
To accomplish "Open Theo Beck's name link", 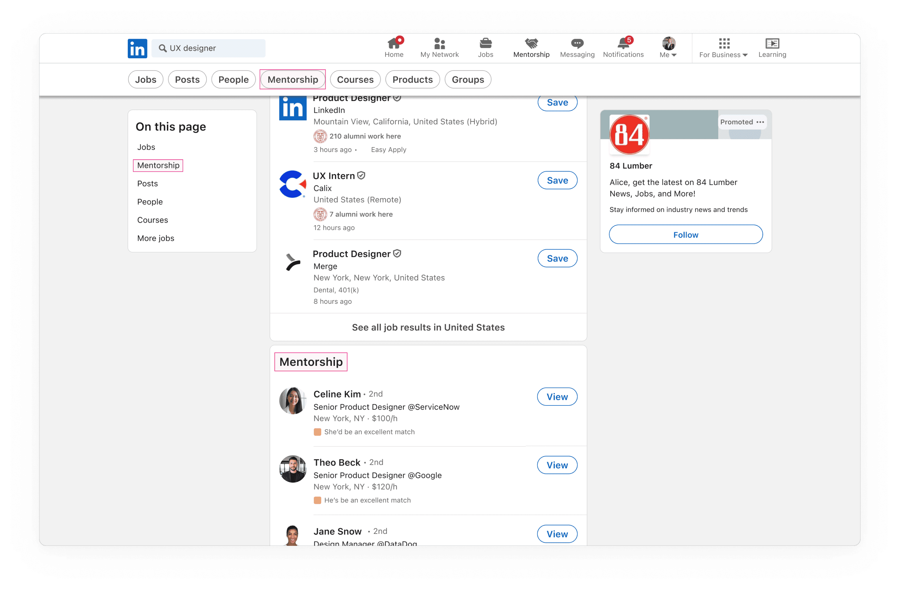I will click(337, 463).
